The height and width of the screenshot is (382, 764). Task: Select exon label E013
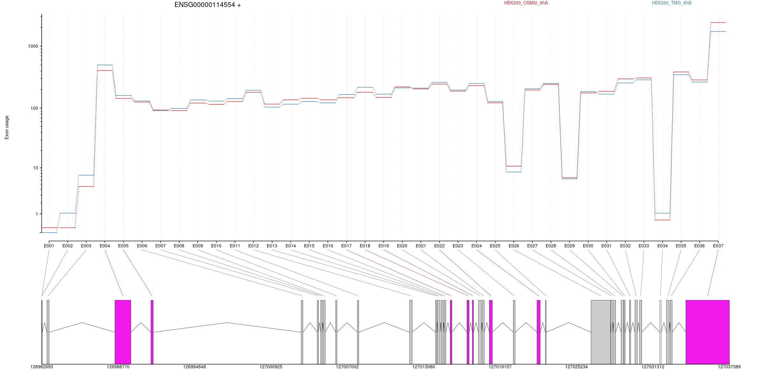(x=272, y=246)
